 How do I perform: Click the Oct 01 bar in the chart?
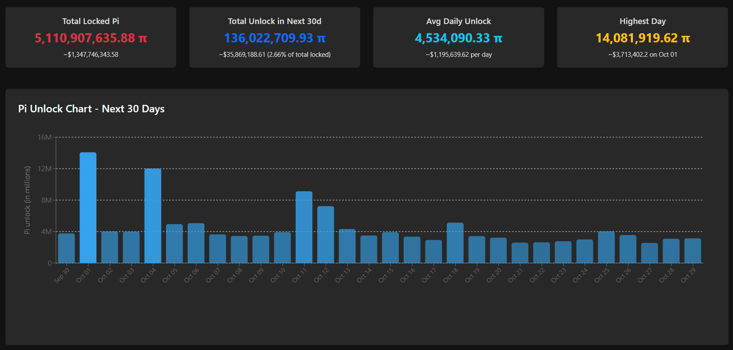88,208
